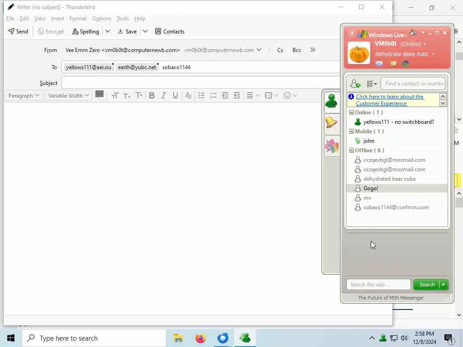Open the Insert menu
This screenshot has height=347, width=463.
[x=57, y=18]
